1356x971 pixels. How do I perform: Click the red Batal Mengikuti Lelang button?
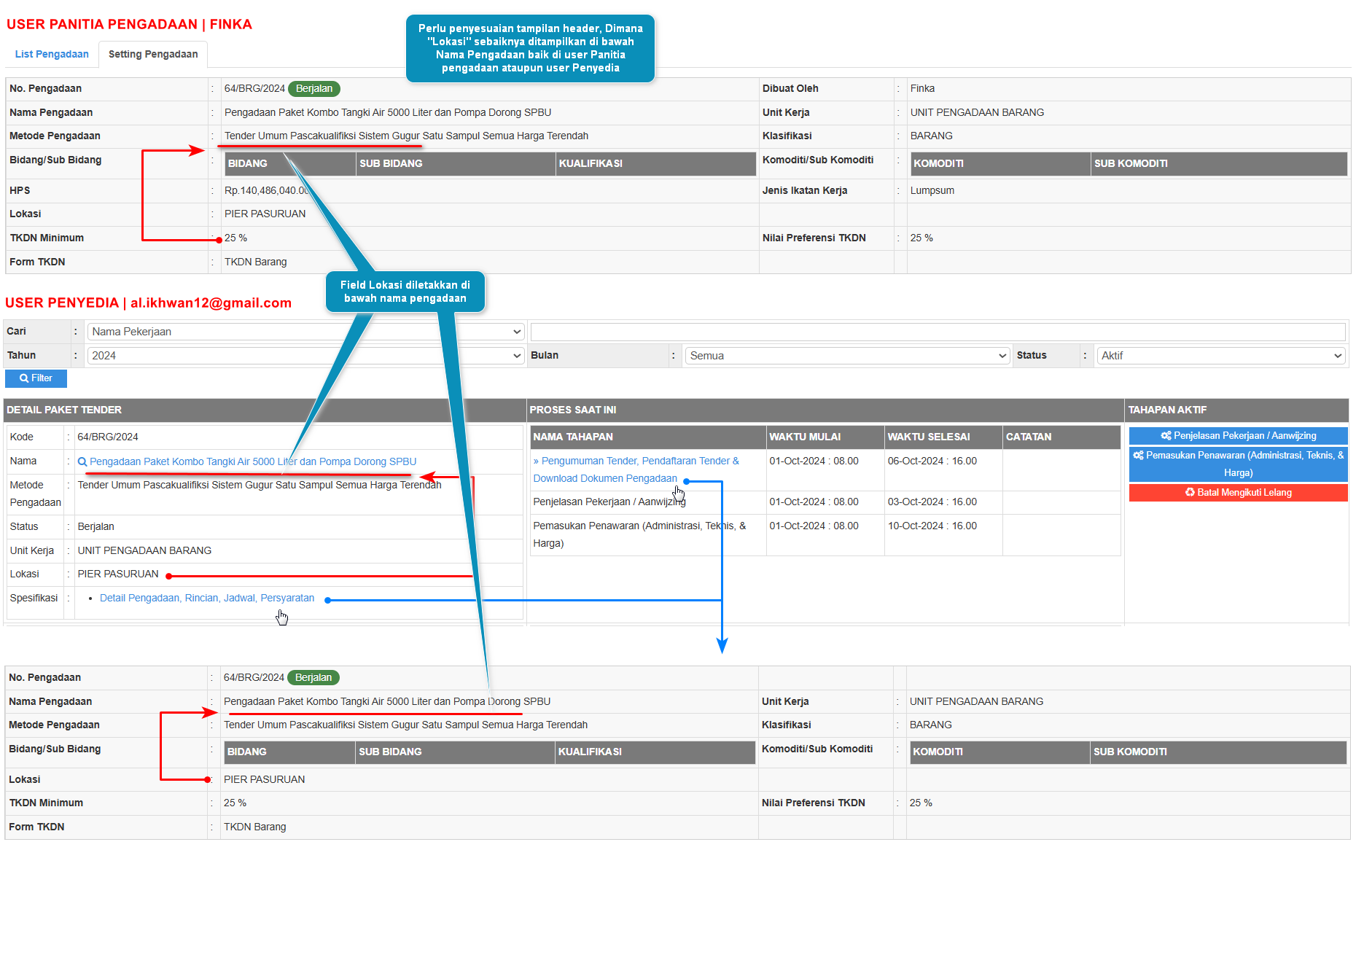click(1238, 493)
